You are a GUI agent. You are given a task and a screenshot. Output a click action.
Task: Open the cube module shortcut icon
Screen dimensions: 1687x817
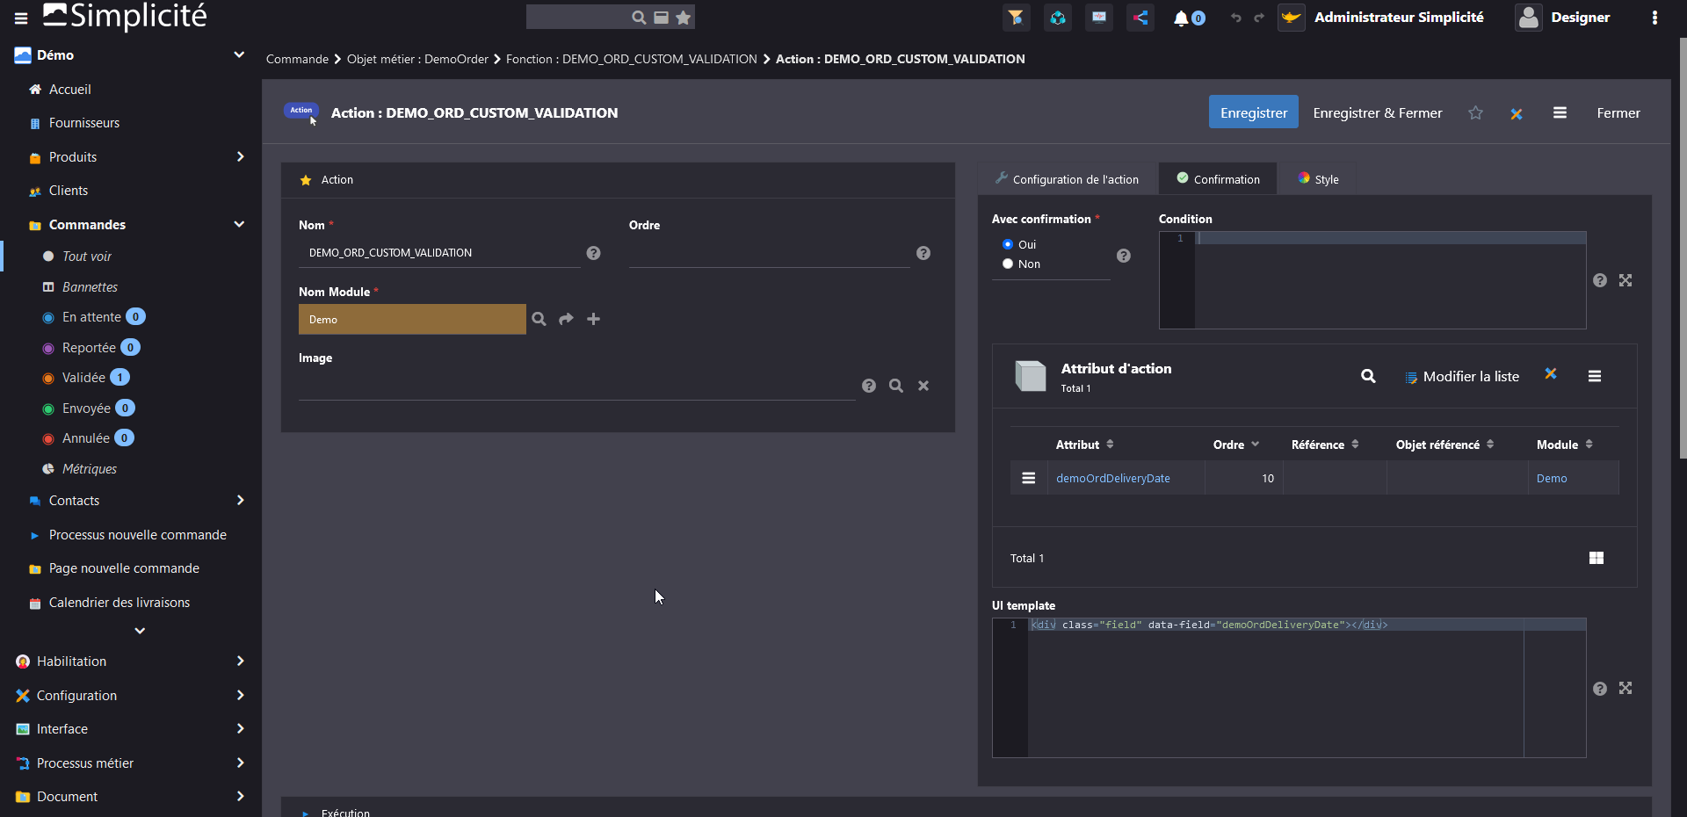(x=1058, y=18)
